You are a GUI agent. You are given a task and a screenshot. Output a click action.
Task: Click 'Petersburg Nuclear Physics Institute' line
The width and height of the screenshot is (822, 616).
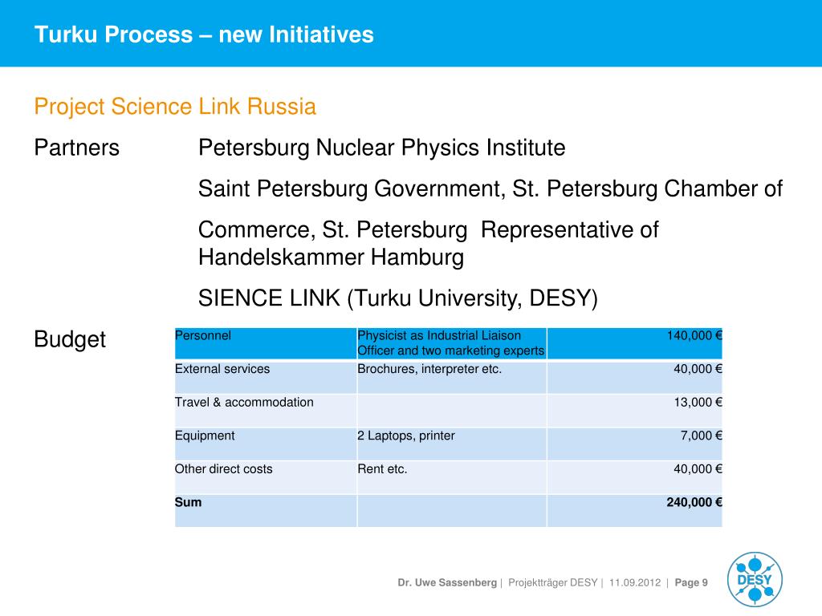(x=381, y=148)
